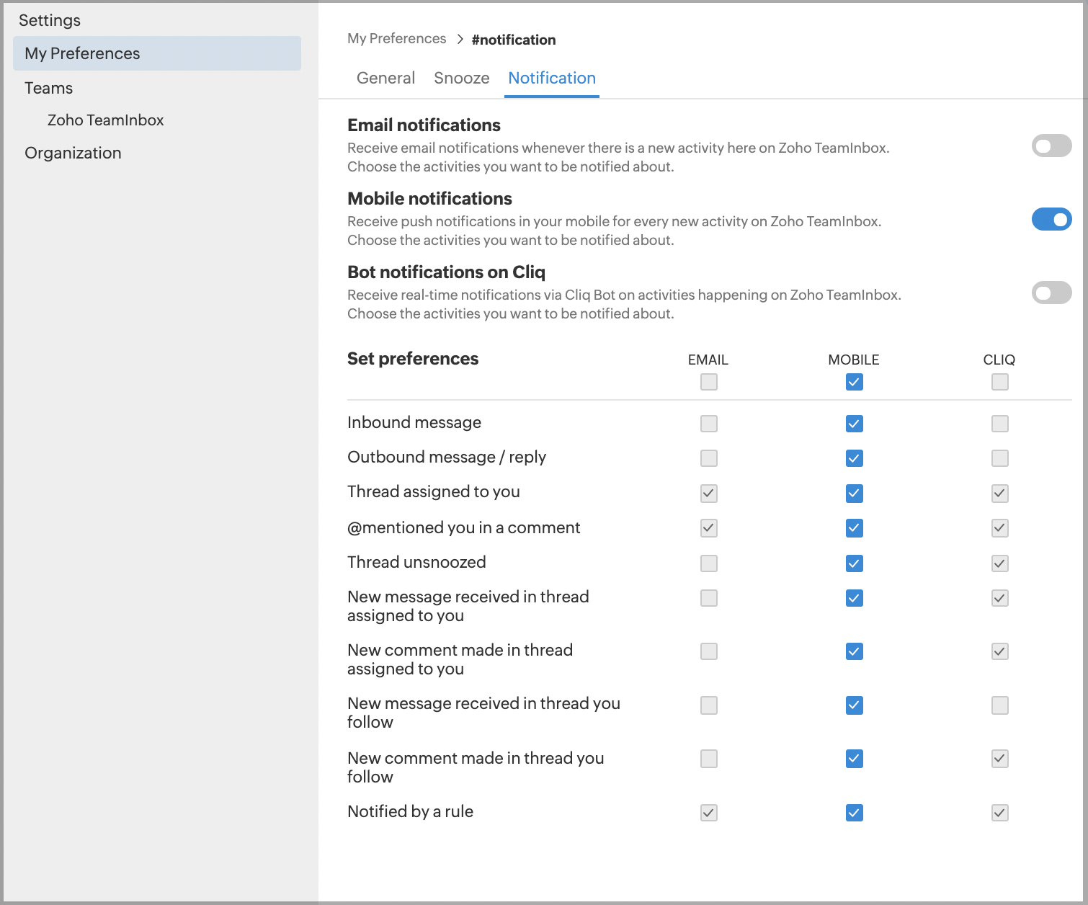The image size is (1088, 905).
Task: Check the CLIQ column select-all checkbox
Action: [999, 382]
